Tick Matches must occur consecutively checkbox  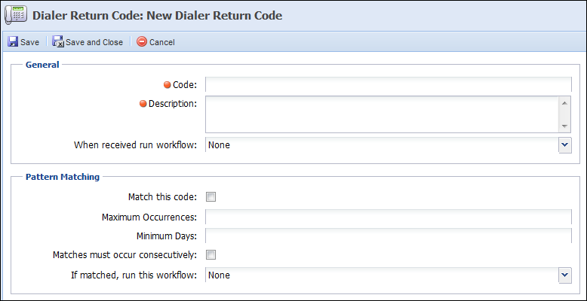coord(211,255)
